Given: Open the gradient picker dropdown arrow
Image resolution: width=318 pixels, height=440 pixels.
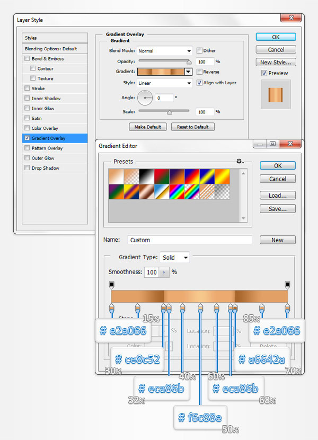Looking at the screenshot, I should 188,72.
